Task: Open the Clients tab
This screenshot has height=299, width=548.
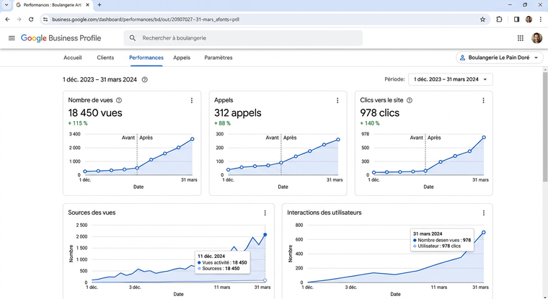Action: click(105, 58)
